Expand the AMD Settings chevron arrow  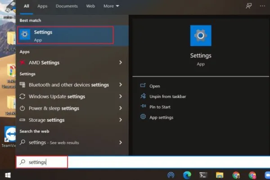121,63
